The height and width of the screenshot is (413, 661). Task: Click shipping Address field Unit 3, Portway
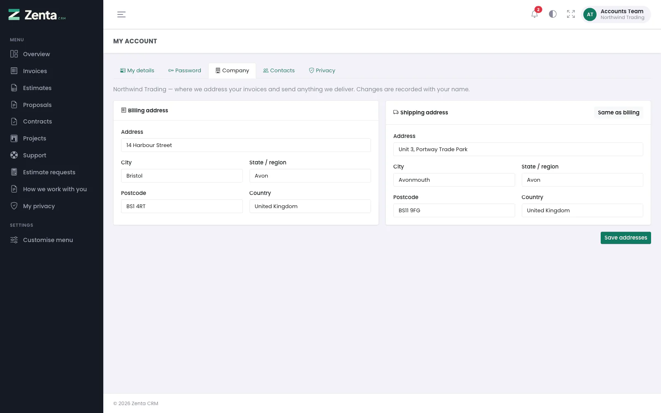(518, 150)
